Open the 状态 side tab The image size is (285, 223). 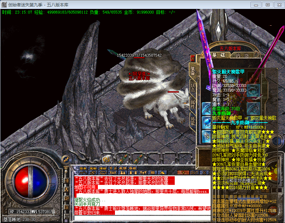pos(192,88)
